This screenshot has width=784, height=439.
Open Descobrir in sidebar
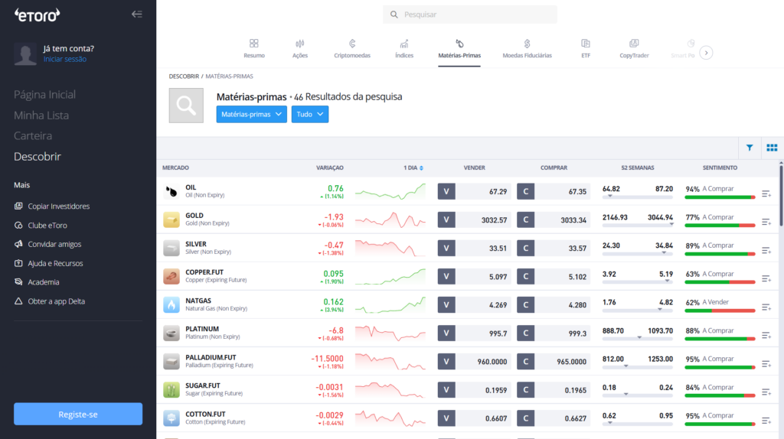pos(37,156)
